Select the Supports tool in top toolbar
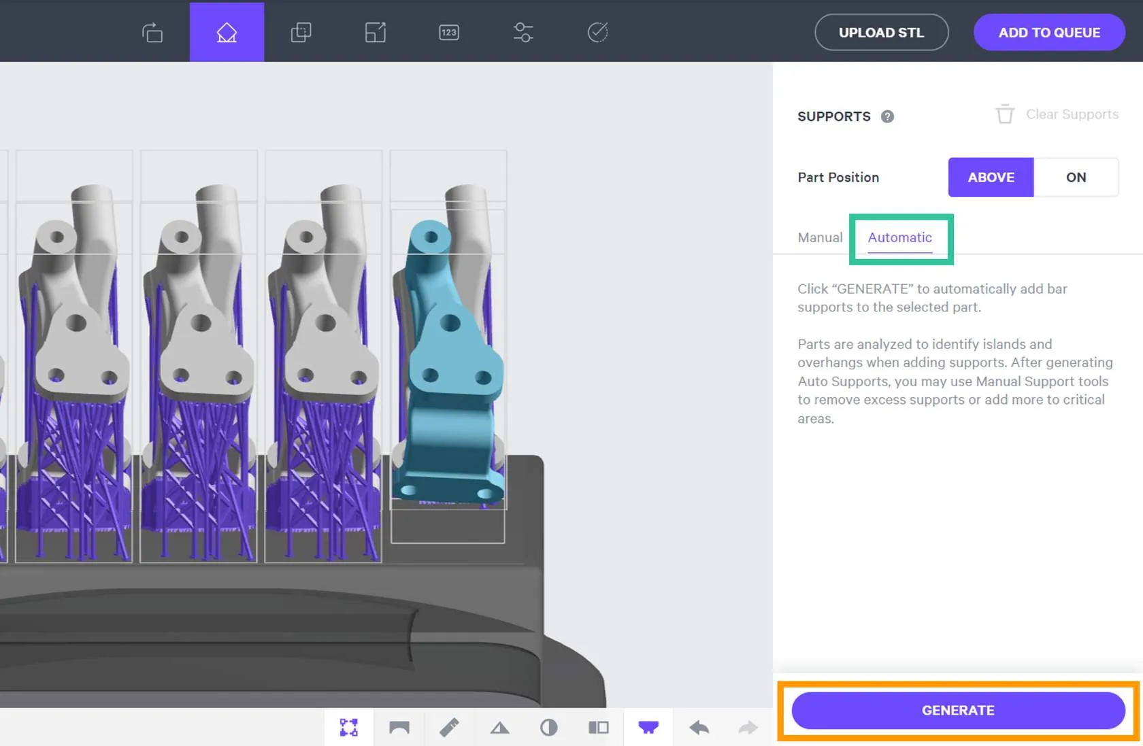Image resolution: width=1143 pixels, height=746 pixels. 227,32
